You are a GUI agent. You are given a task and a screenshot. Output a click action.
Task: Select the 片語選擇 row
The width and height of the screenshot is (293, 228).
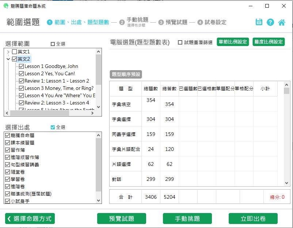click(193, 164)
